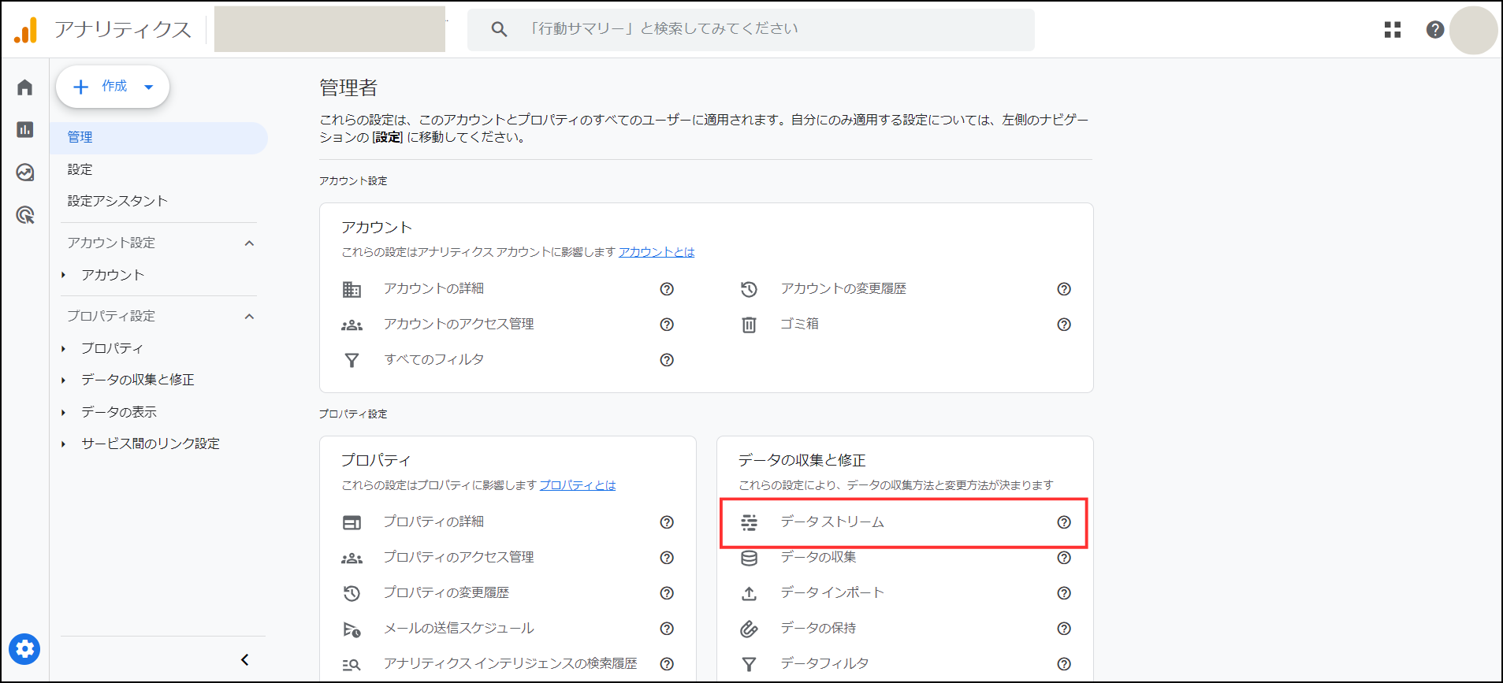1503x683 pixels.
Task: Click the ゴミ箱 trash icon
Action: coord(749,325)
